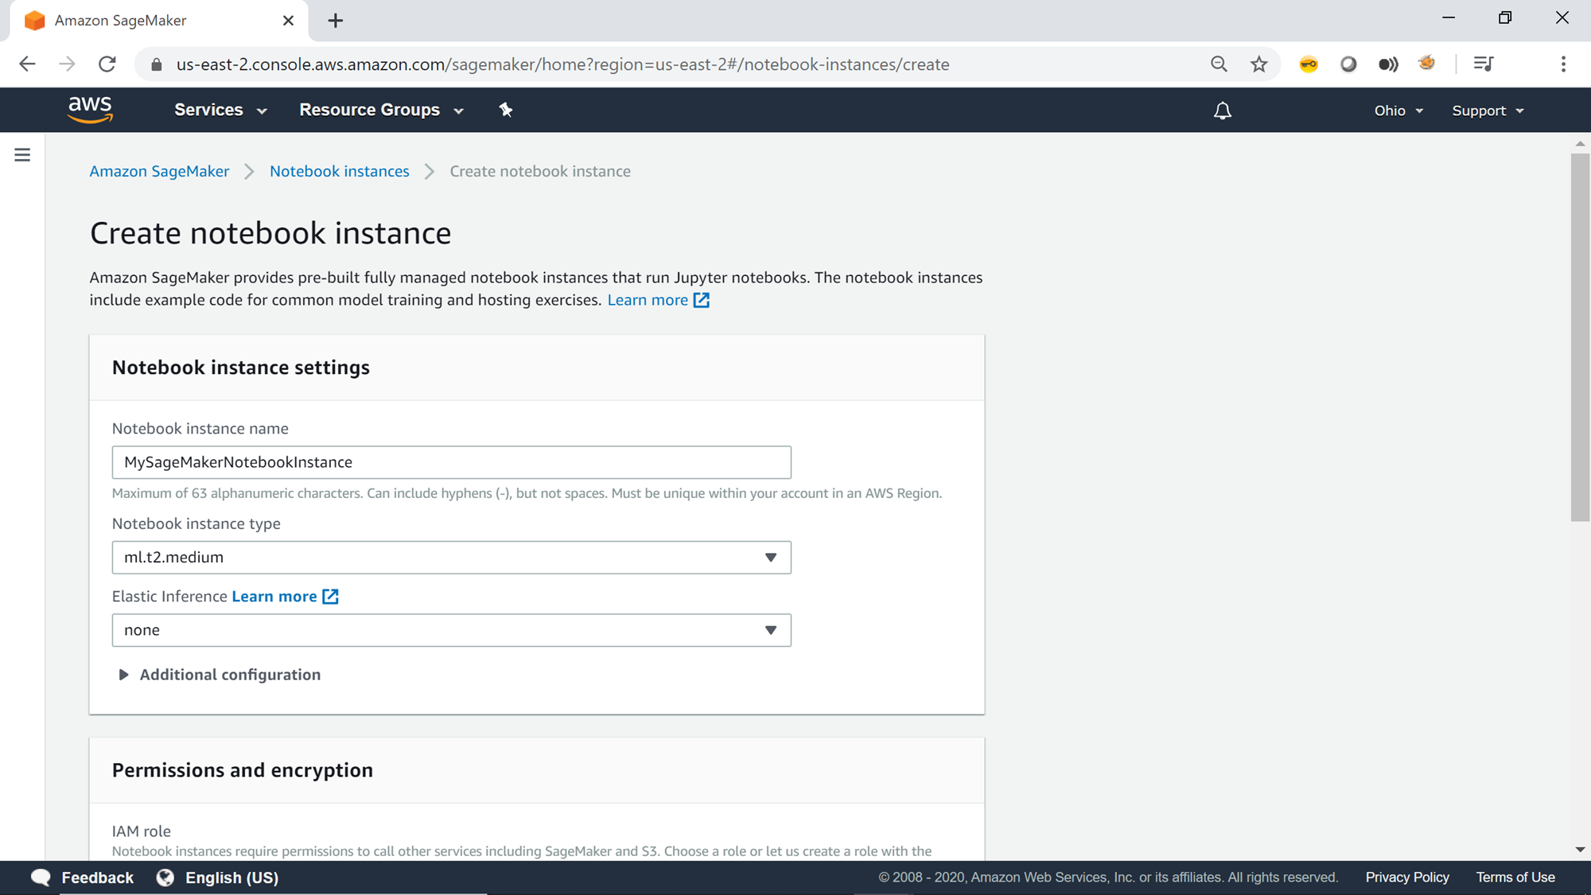The width and height of the screenshot is (1591, 895).
Task: Open the hamburger side navigation menu
Action: 22,155
